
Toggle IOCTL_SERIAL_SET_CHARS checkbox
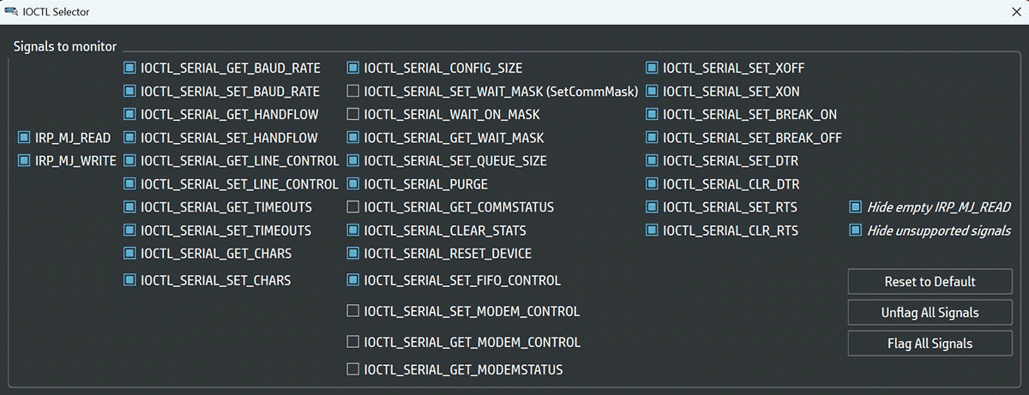130,280
